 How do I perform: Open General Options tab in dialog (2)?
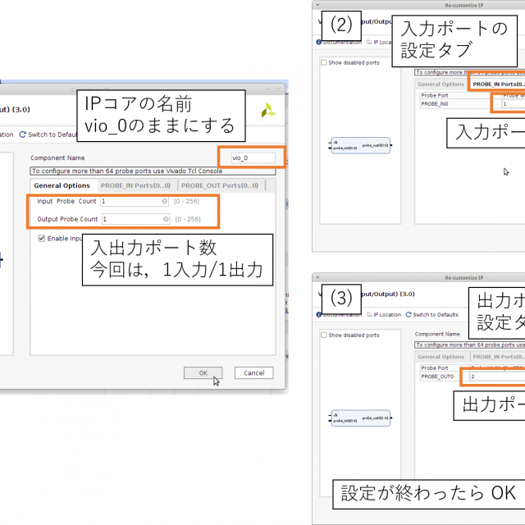[441, 84]
